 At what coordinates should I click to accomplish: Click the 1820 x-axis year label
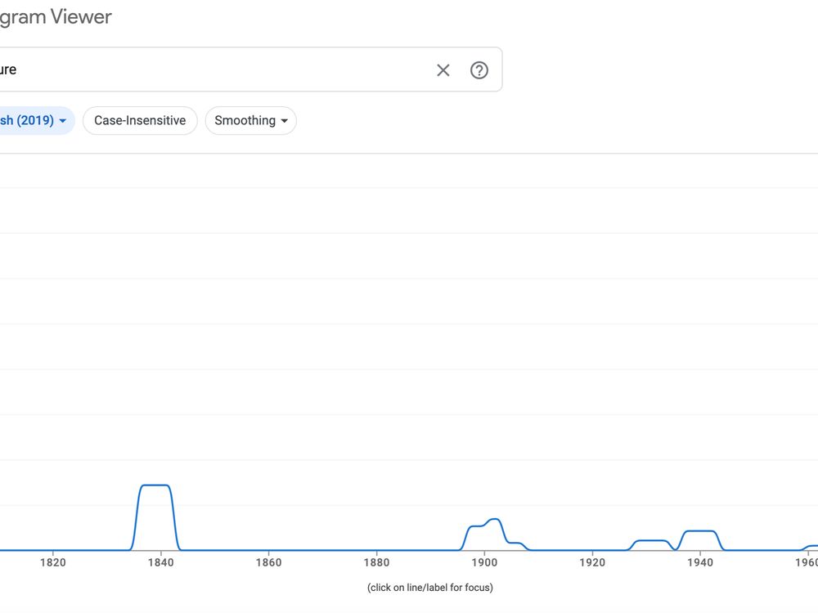tap(52, 562)
